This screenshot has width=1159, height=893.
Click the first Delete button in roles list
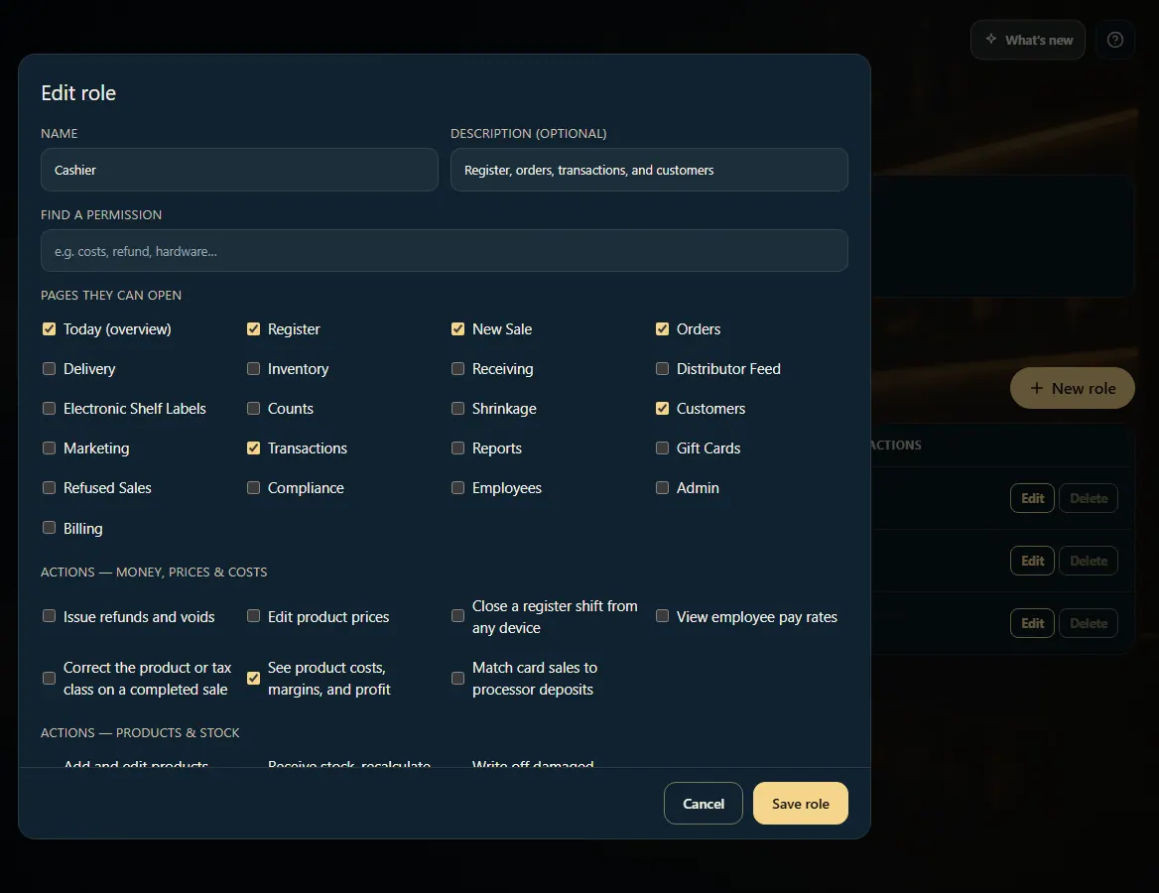pyautogui.click(x=1088, y=498)
